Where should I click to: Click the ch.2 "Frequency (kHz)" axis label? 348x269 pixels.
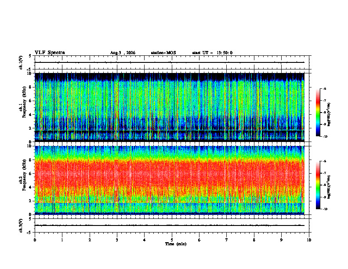(x=24, y=175)
